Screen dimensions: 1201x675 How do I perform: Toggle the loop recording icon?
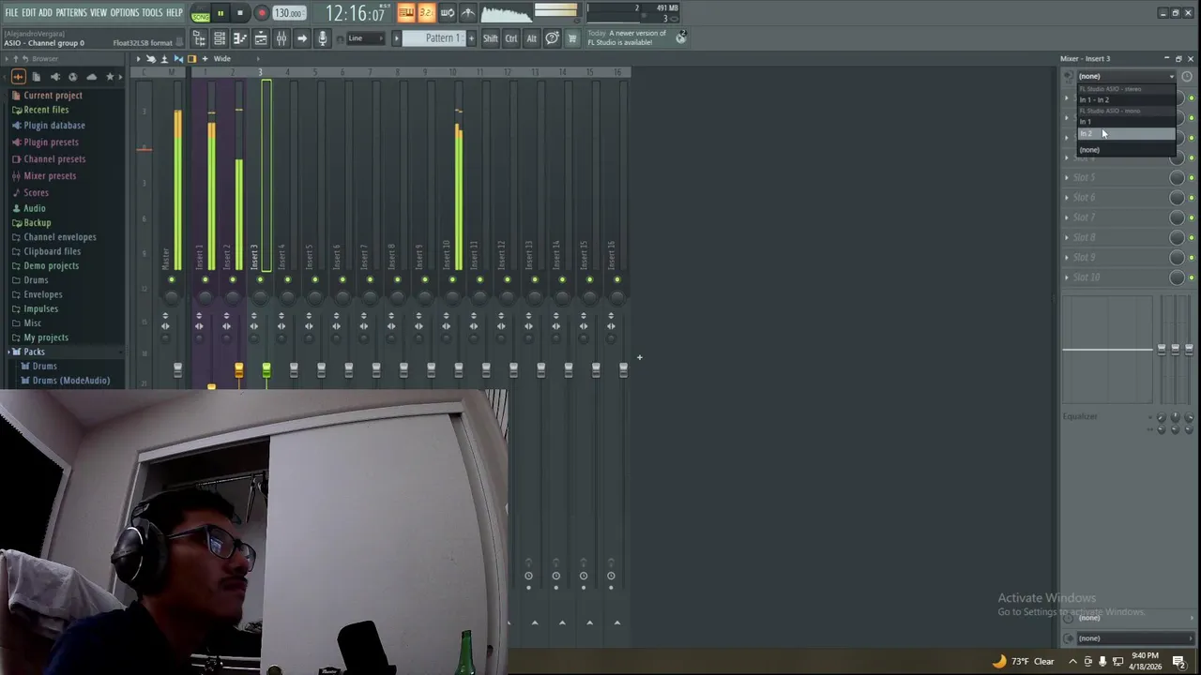448,12
